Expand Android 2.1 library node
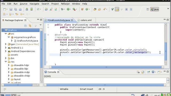 [6, 47]
